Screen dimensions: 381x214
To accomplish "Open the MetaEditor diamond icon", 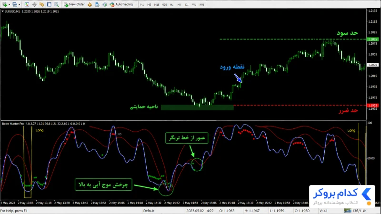I will [90, 4].
